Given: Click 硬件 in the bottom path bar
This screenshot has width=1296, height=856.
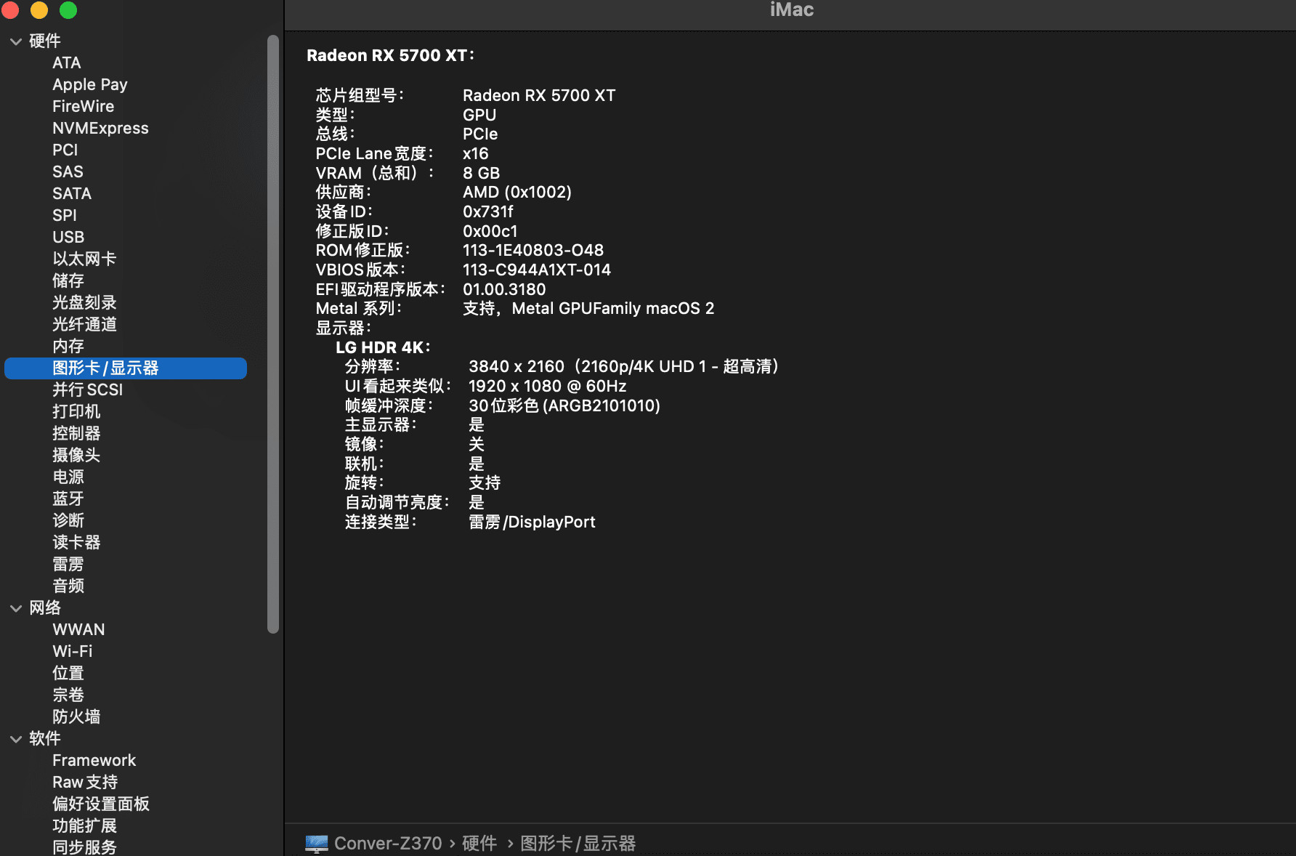Looking at the screenshot, I should click(x=479, y=844).
